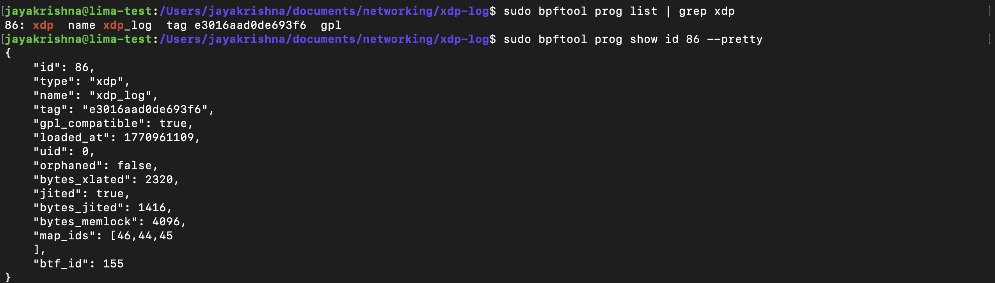The image size is (995, 283).
Task: Click the quoted tag value in JSON output
Action: (x=145, y=110)
